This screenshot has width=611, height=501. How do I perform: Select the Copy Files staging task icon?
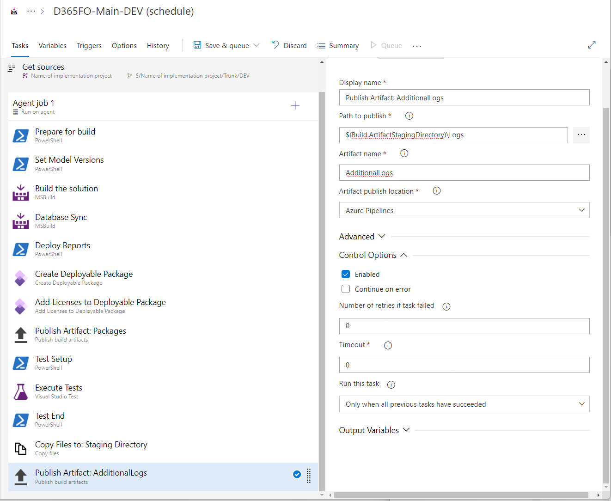tap(20, 448)
